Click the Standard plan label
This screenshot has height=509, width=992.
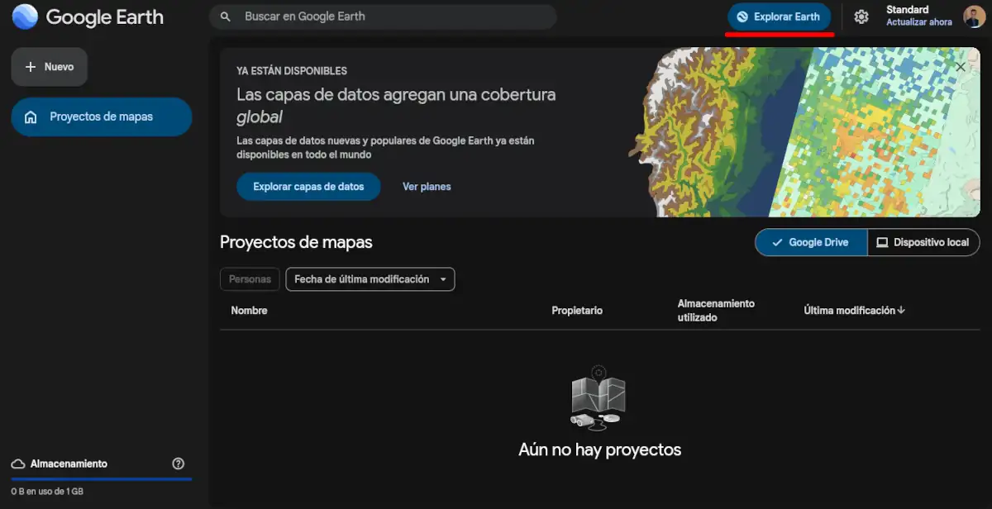click(908, 10)
